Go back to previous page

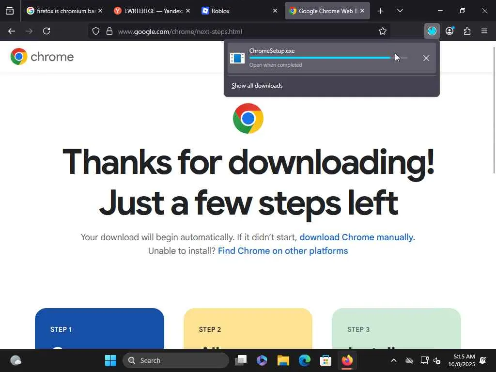coord(12,31)
